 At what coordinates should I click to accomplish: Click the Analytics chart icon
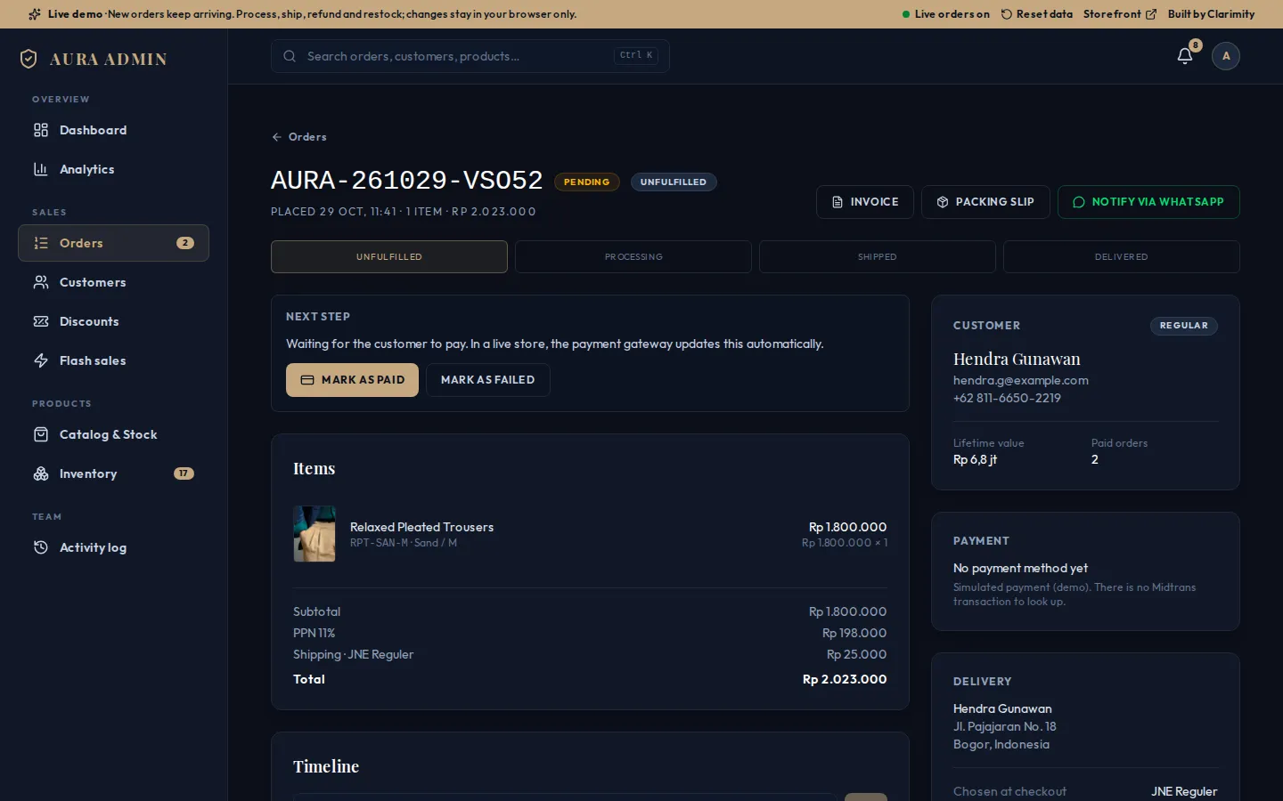pyautogui.click(x=41, y=169)
